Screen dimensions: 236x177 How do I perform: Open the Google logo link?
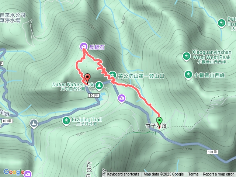point(14,172)
